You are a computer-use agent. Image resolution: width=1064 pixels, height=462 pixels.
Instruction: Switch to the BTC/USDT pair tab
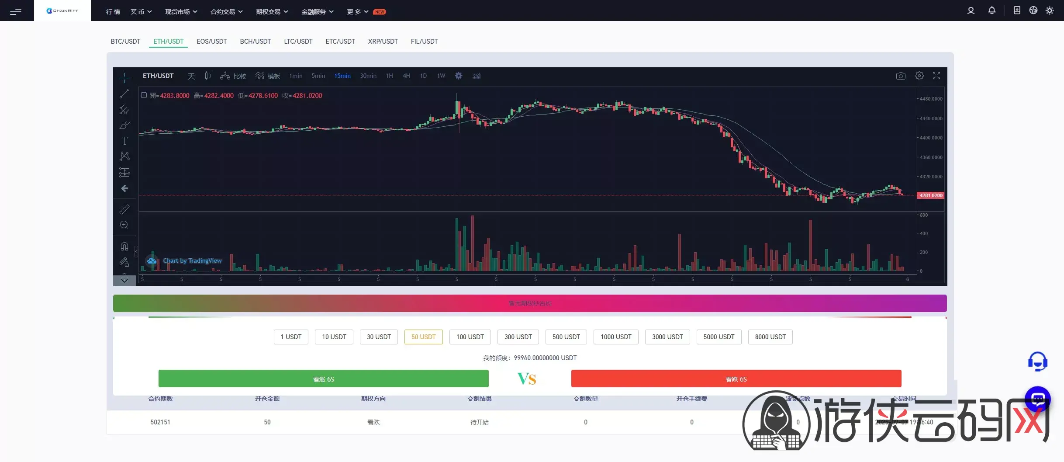[125, 42]
